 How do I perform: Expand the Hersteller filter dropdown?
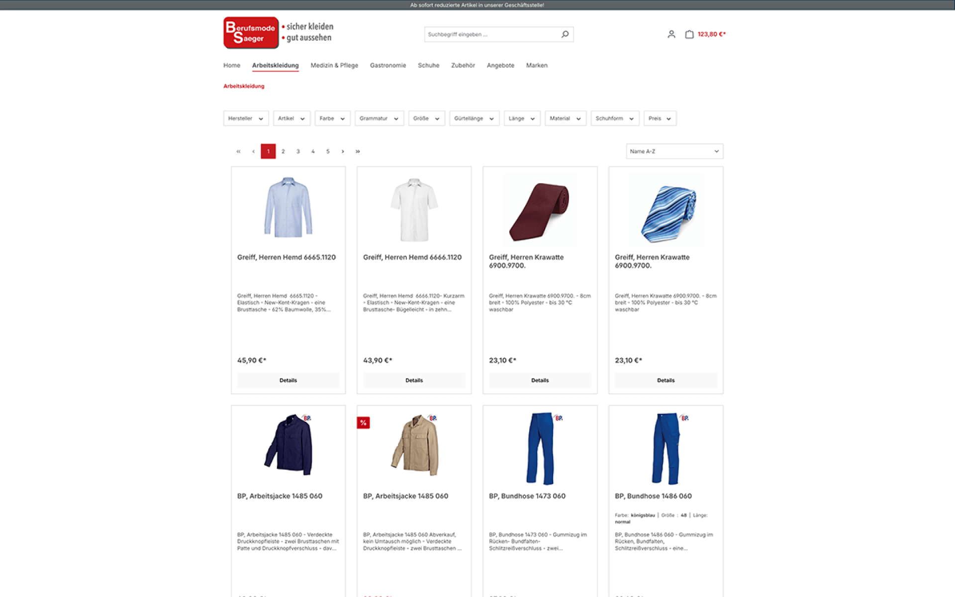[x=246, y=118]
